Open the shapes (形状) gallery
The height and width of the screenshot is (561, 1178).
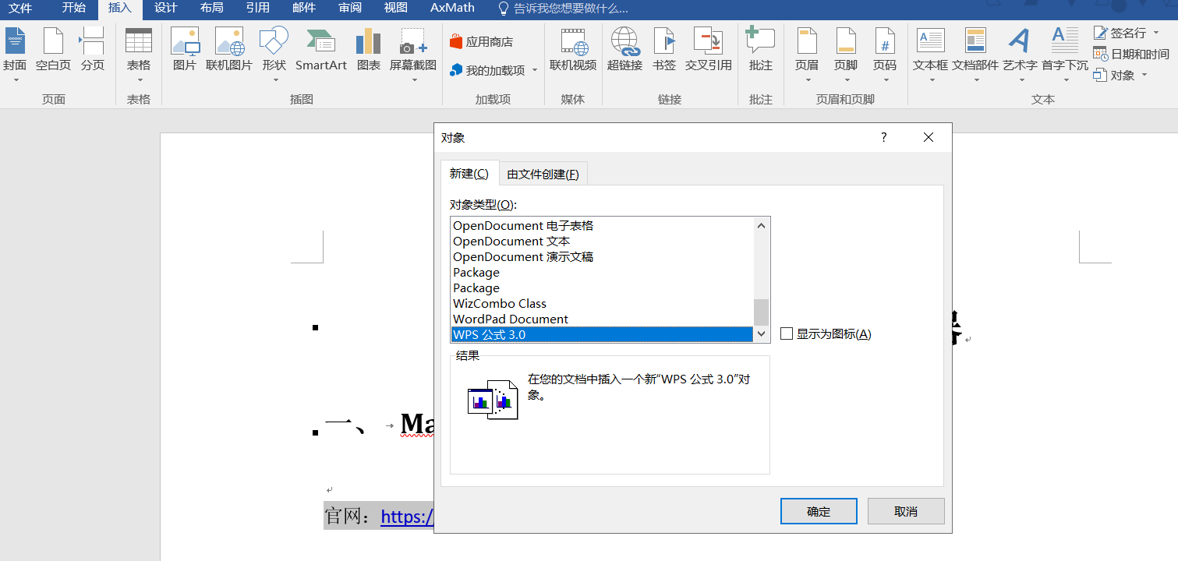274,55
